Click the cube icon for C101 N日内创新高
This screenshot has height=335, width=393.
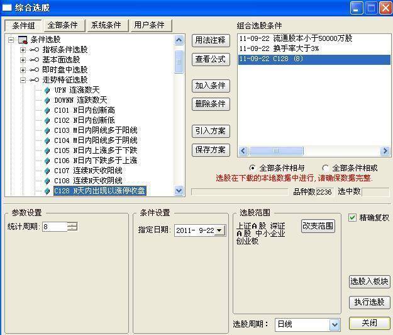pos(47,110)
